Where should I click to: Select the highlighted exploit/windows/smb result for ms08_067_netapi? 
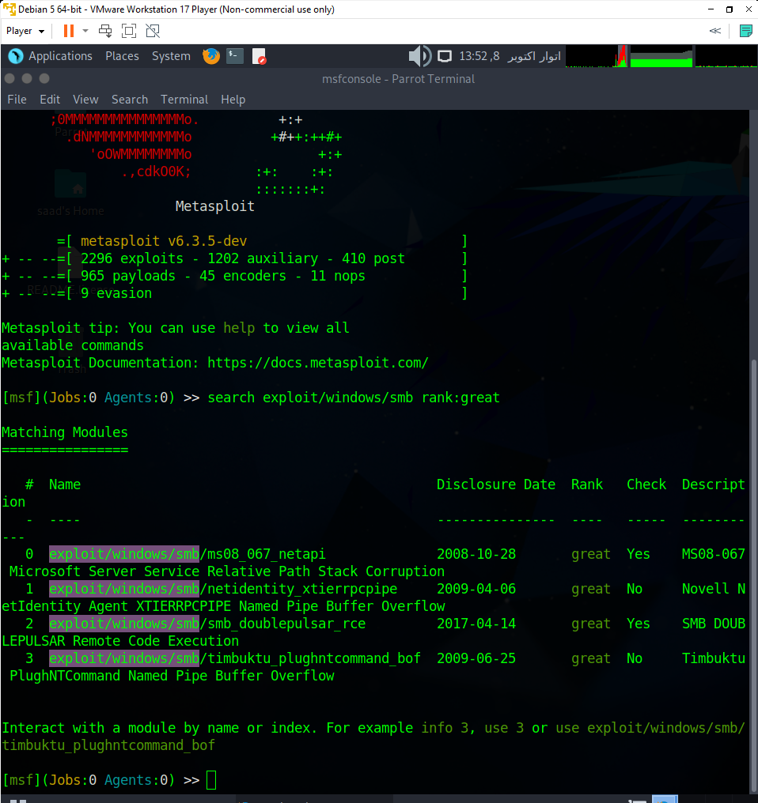[123, 554]
